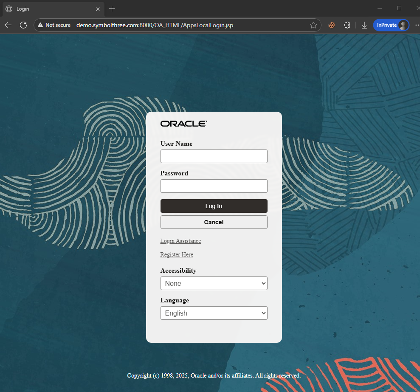This screenshot has height=392, width=420.
Task: Bookmark page using star icon
Action: 313,25
